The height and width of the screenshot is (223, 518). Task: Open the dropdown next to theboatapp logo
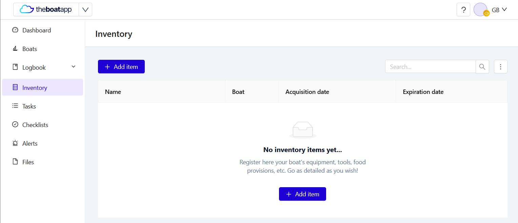coord(85,10)
